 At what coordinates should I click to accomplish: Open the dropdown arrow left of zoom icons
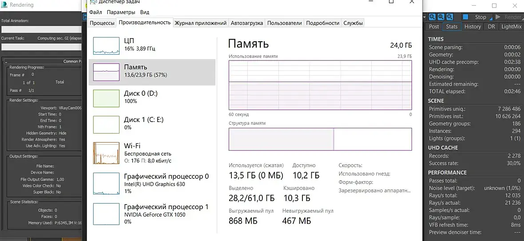pos(425,17)
